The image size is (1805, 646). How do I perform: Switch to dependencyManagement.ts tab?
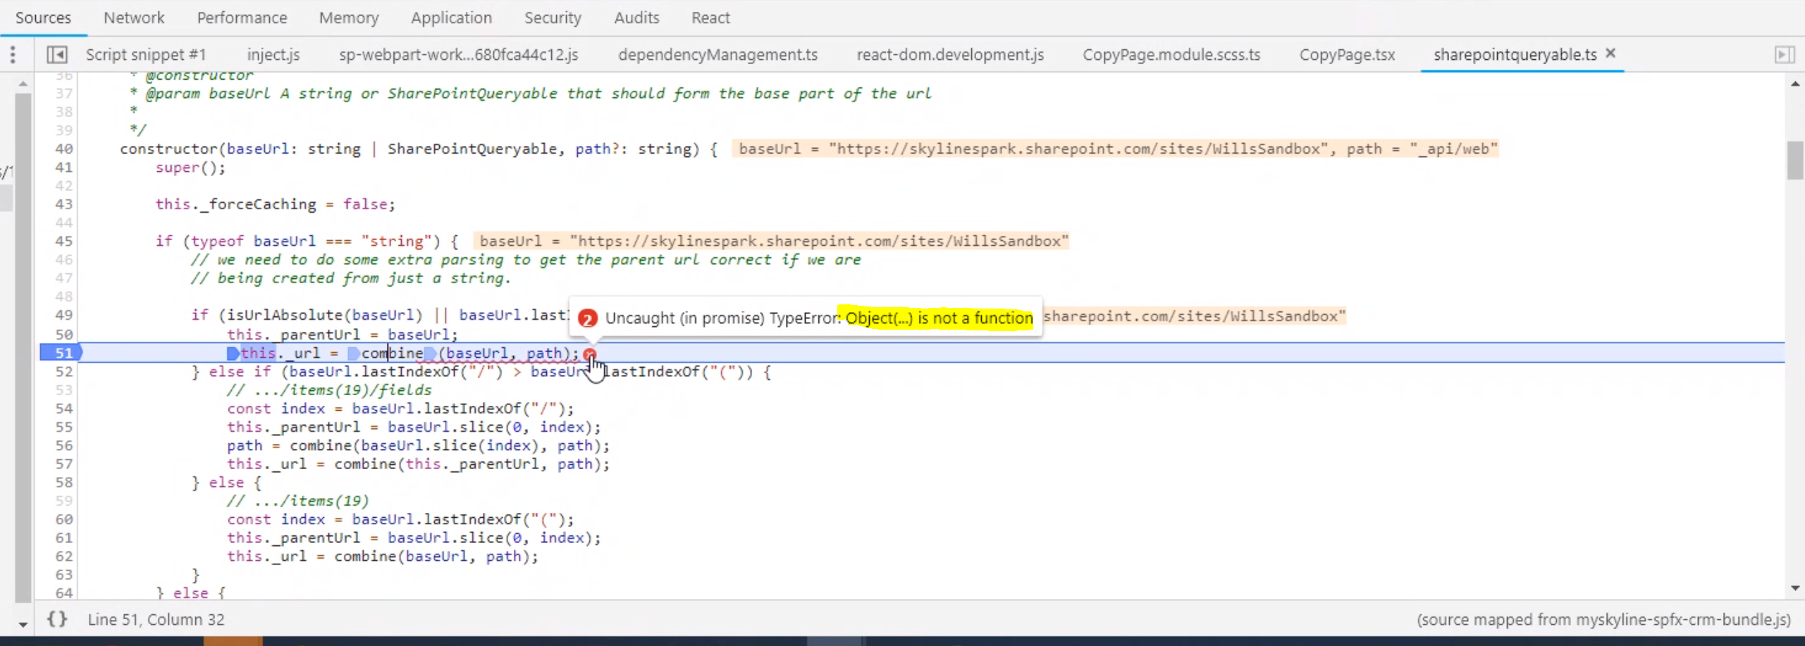click(x=717, y=54)
